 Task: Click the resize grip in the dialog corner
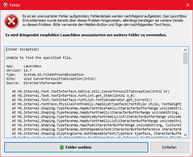(191, 155)
